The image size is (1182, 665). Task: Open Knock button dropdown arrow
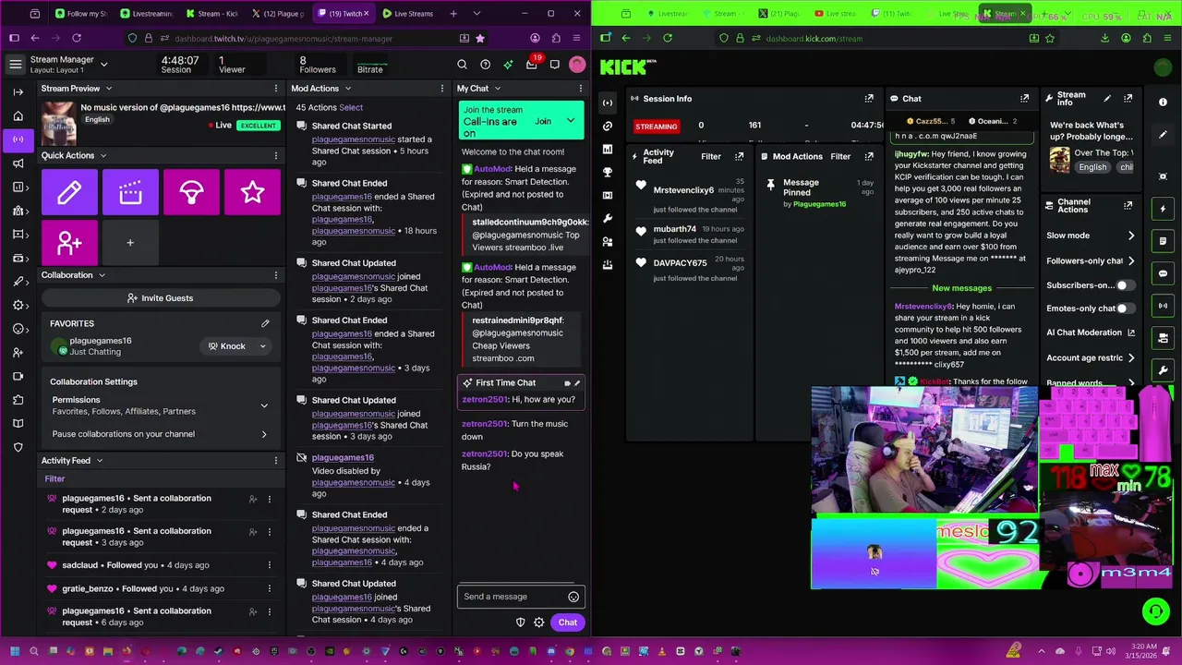point(262,346)
